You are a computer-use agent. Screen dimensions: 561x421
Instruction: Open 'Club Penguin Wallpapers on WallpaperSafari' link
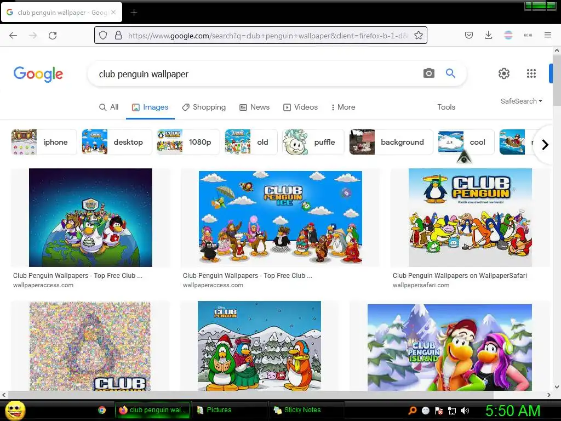point(460,276)
